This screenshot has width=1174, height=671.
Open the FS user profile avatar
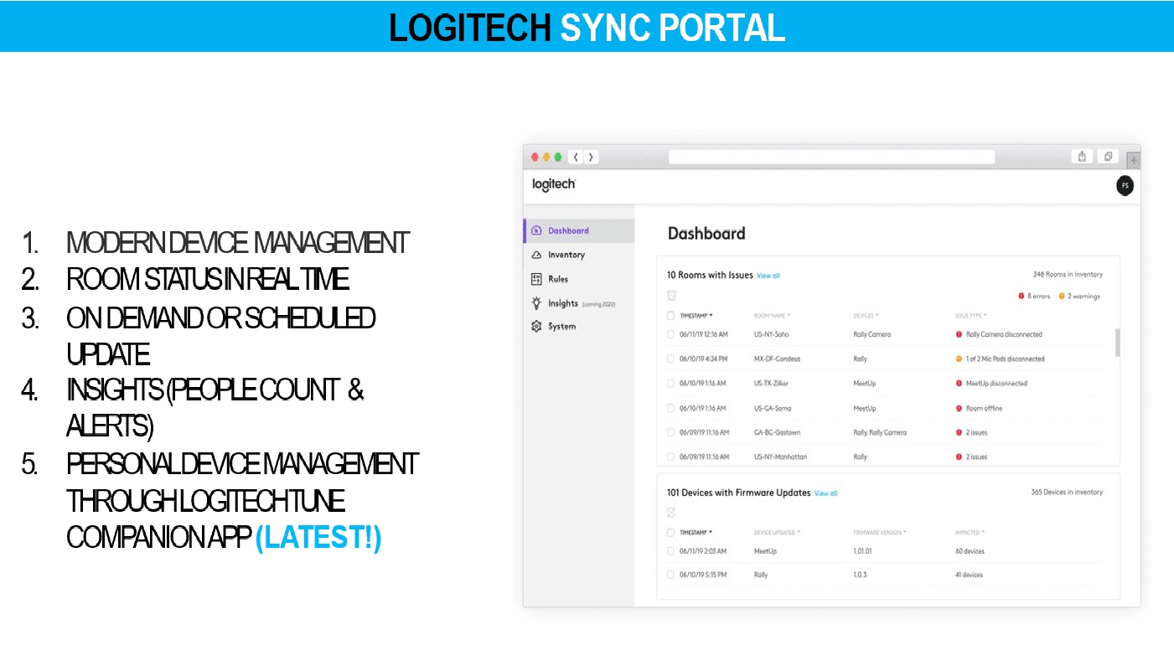[1125, 186]
